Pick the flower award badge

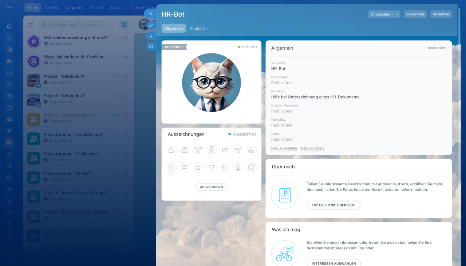tap(238, 168)
